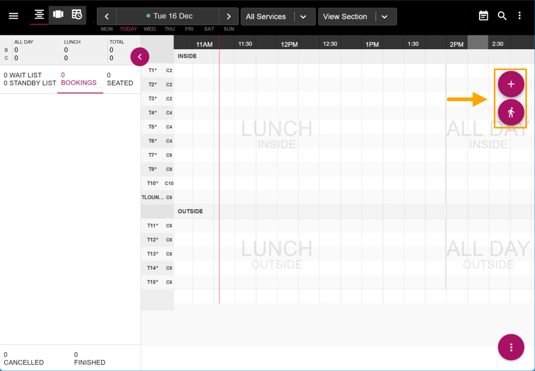Go to previous day arrow
This screenshot has width=535, height=371.
(107, 17)
